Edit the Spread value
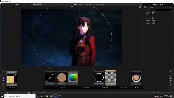Image resolution: width=174 pixels, height=98 pixels. tap(153, 24)
